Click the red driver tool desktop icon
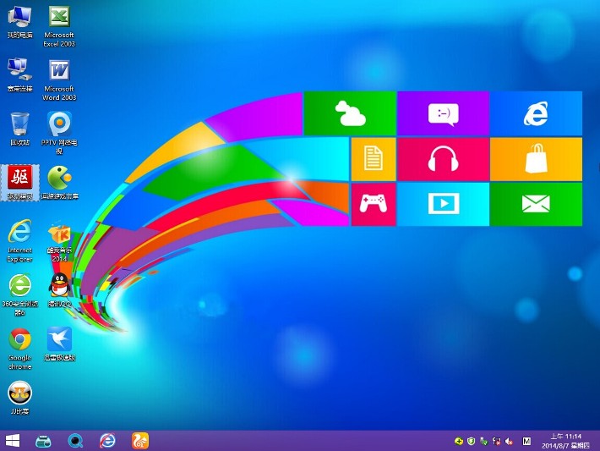 (x=19, y=178)
